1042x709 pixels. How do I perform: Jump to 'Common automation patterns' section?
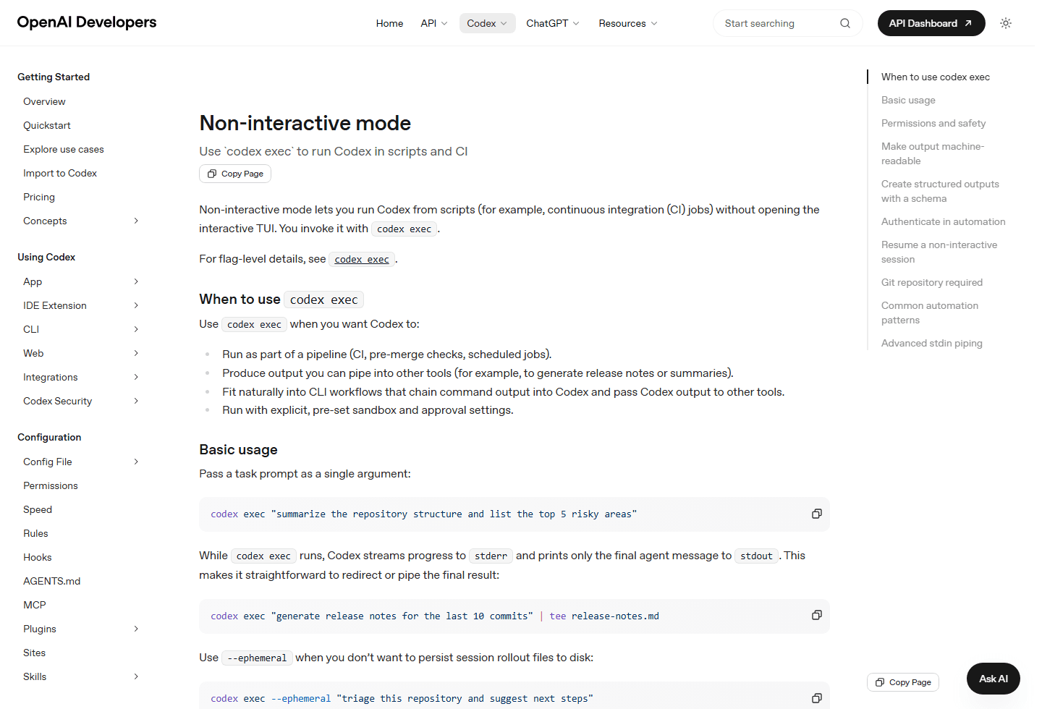click(x=930, y=313)
